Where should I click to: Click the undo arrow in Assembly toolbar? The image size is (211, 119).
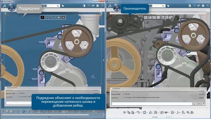point(138,112)
